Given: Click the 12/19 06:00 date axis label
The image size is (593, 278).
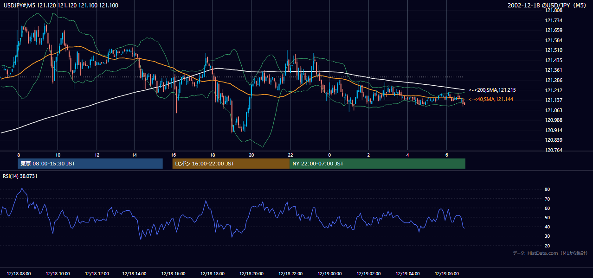Looking at the screenshot, I should pyautogui.click(x=447, y=273).
